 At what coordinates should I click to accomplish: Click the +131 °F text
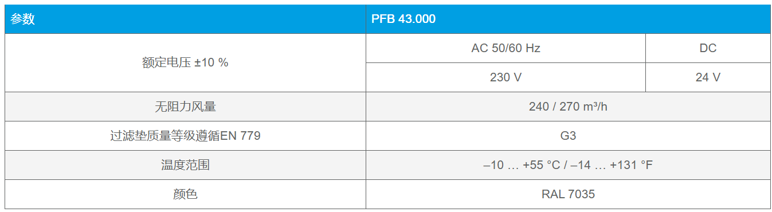pyautogui.click(x=631, y=165)
